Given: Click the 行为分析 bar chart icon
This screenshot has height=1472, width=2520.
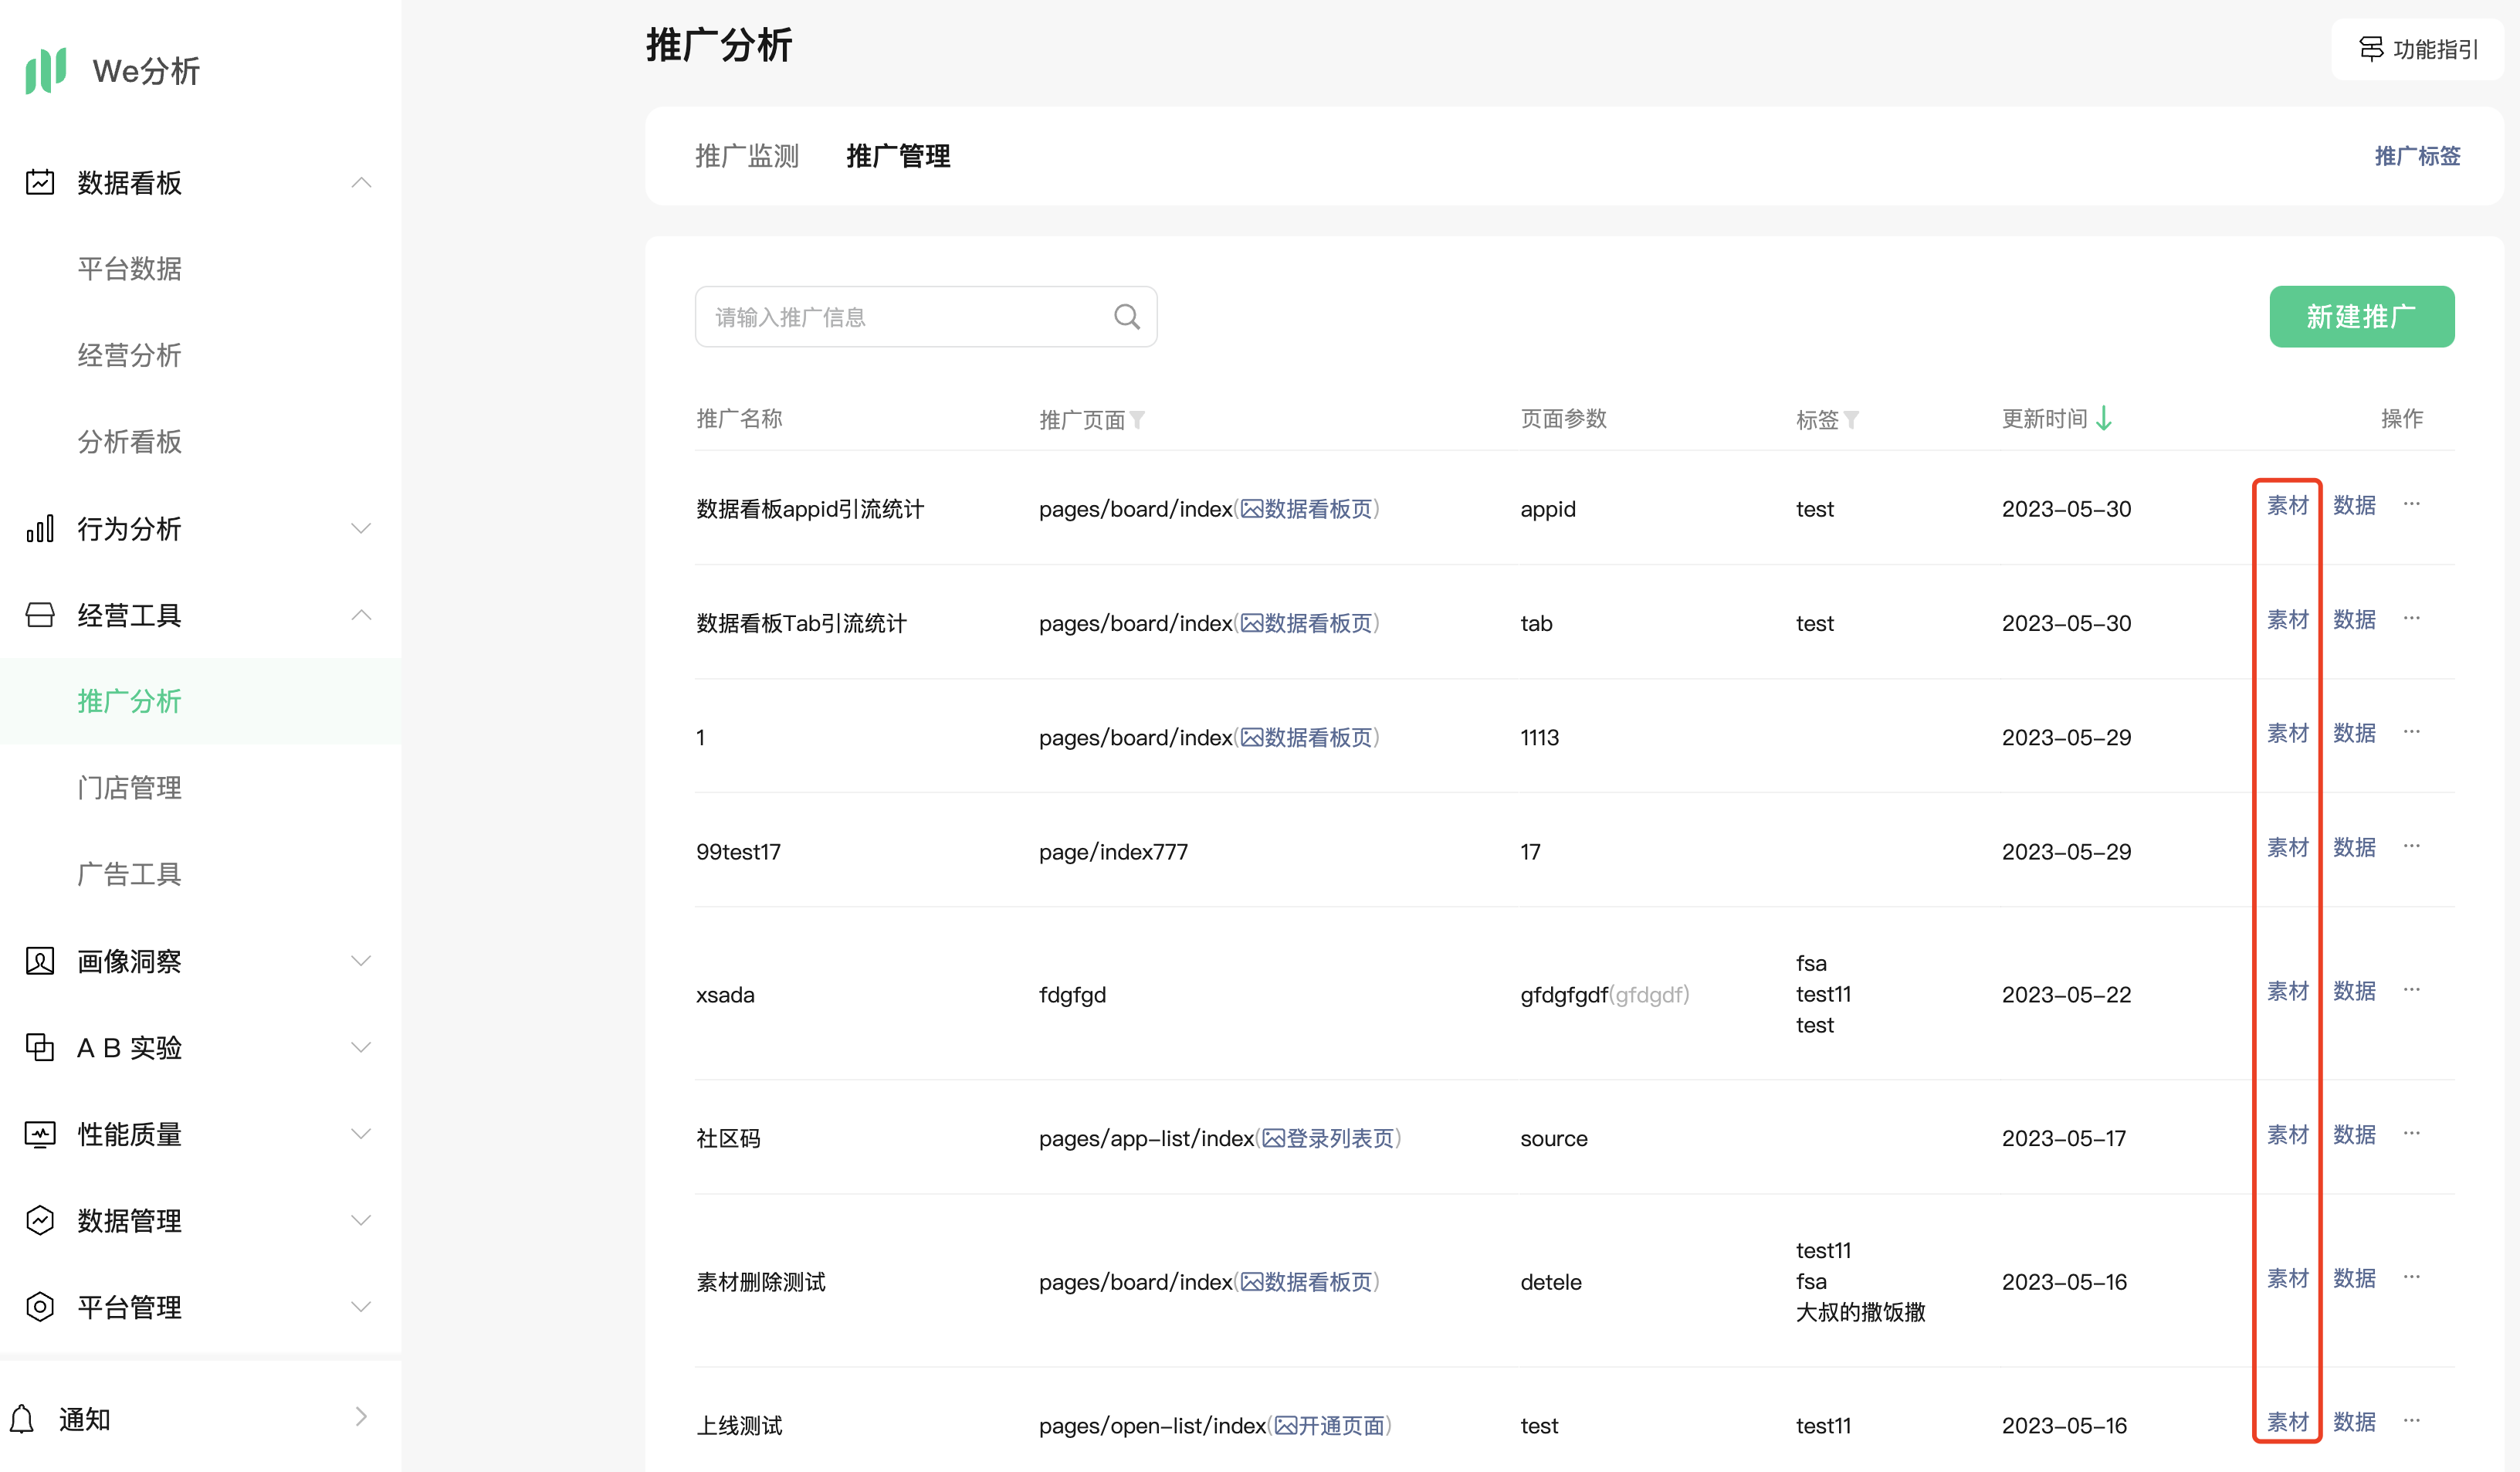Looking at the screenshot, I should [x=40, y=528].
